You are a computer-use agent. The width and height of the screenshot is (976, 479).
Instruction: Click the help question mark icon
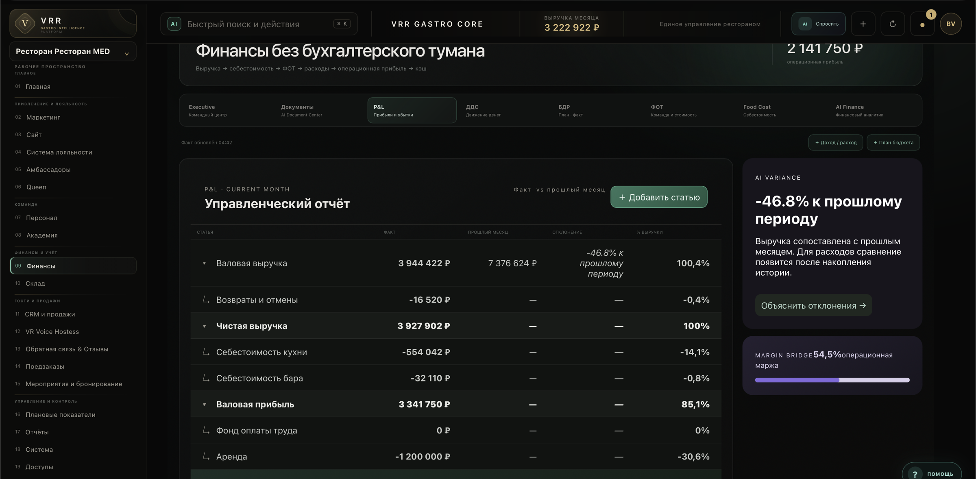(x=915, y=474)
